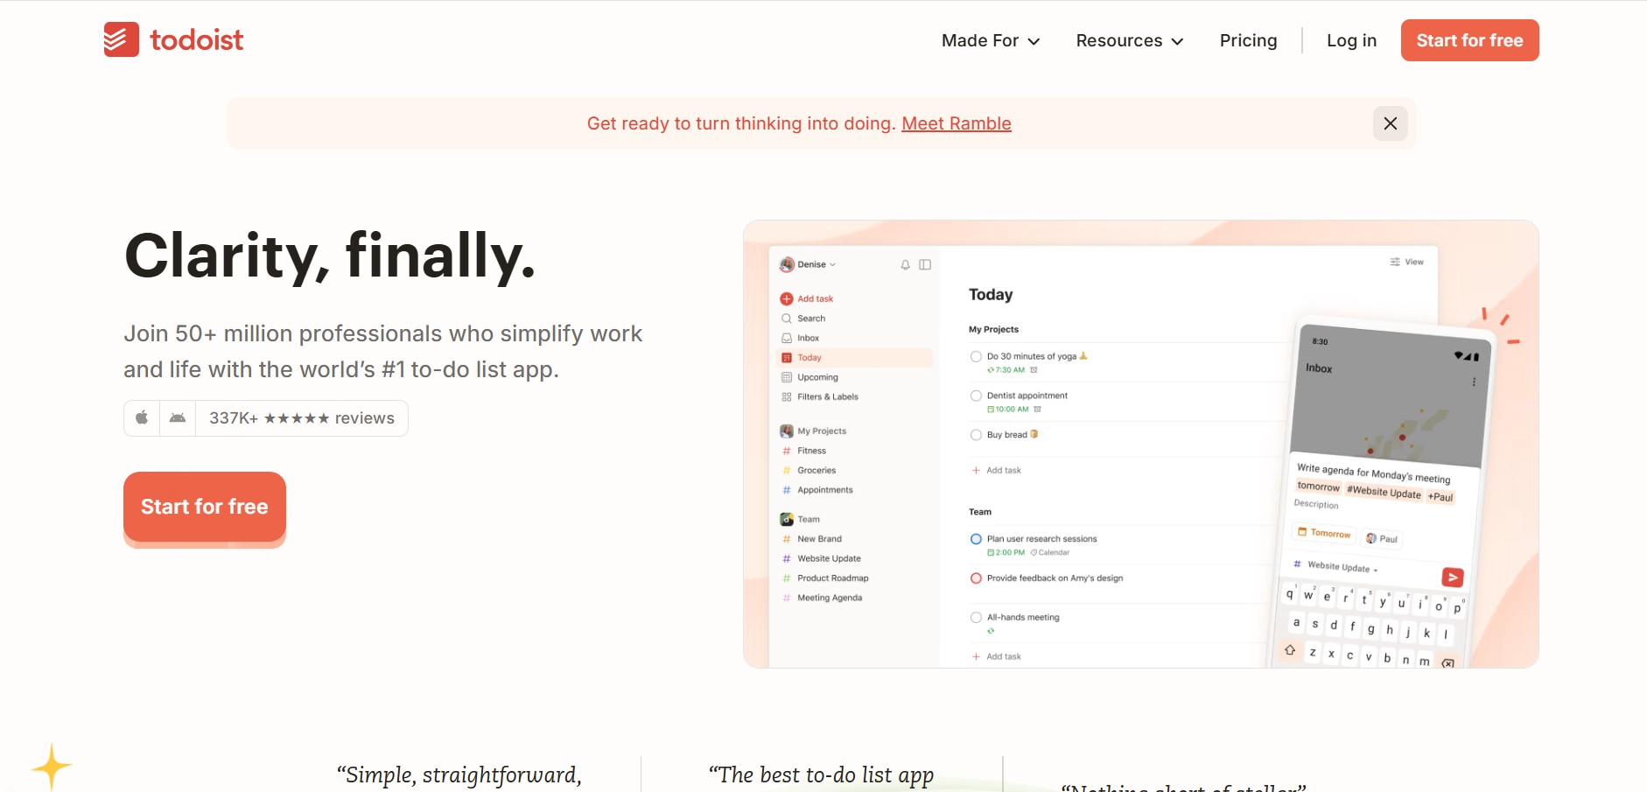The image size is (1647, 792).
Task: Click the Add task plus icon
Action: 787,298
